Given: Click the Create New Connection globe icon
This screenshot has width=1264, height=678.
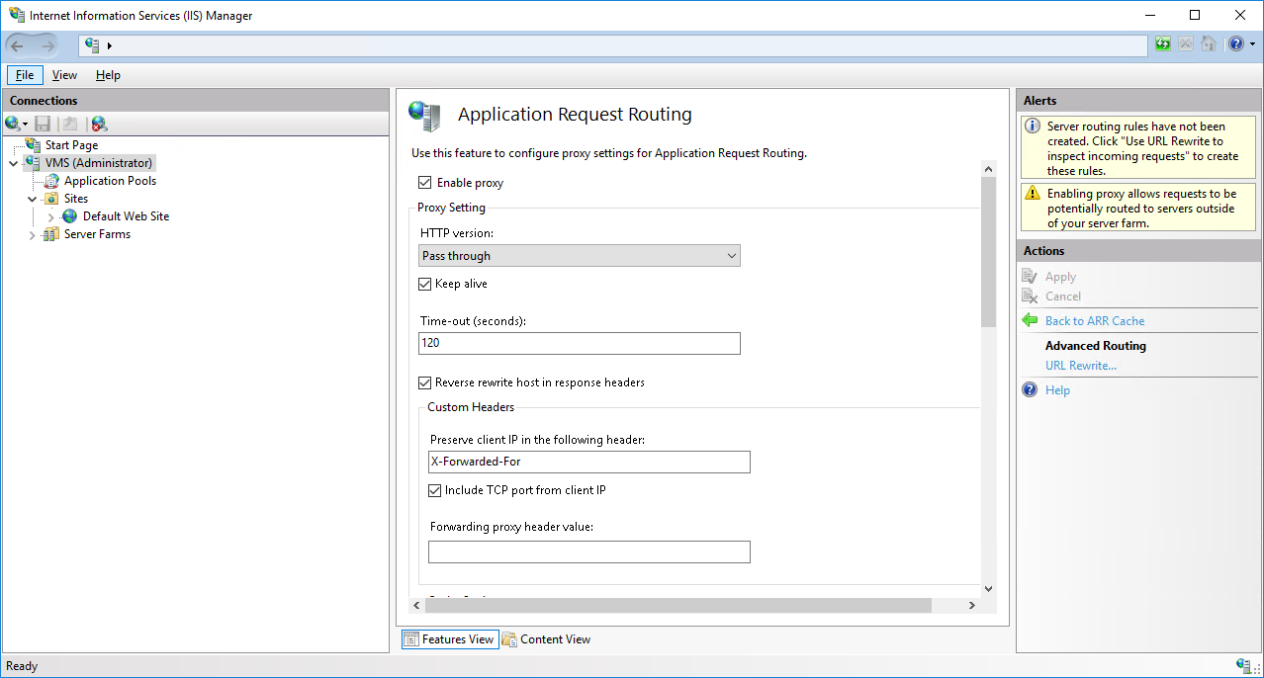Looking at the screenshot, I should [x=13, y=124].
